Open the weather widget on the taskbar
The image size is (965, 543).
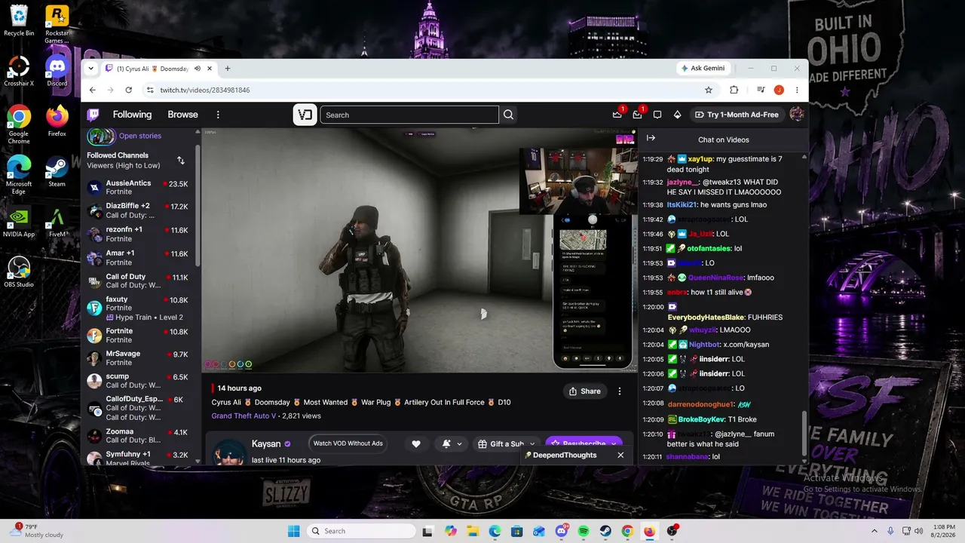[x=36, y=531]
